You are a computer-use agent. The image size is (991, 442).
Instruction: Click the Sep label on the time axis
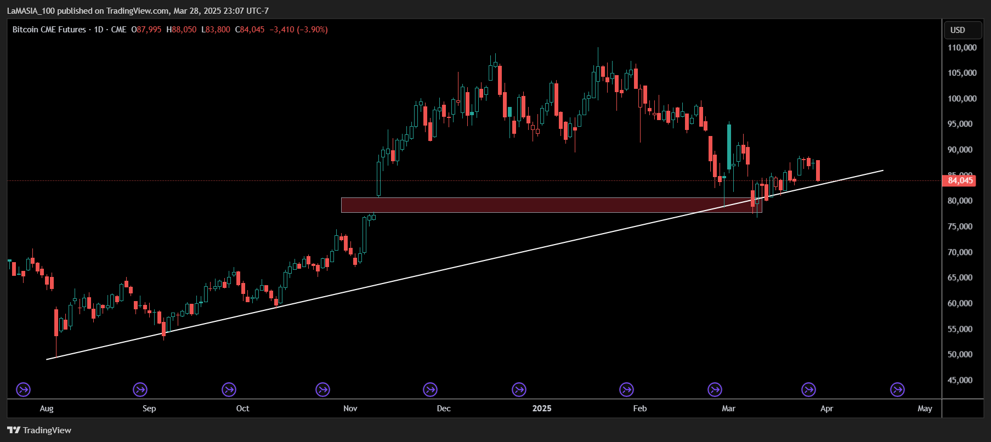[149, 409]
